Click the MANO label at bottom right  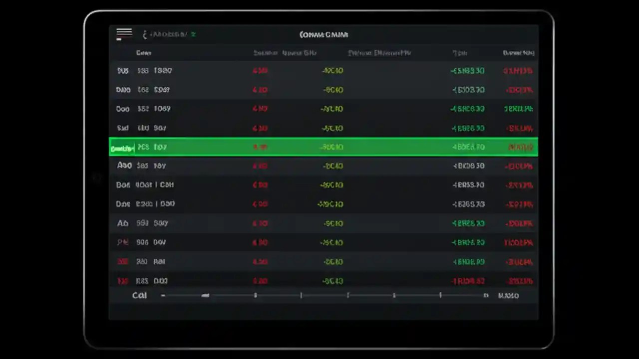pos(508,295)
